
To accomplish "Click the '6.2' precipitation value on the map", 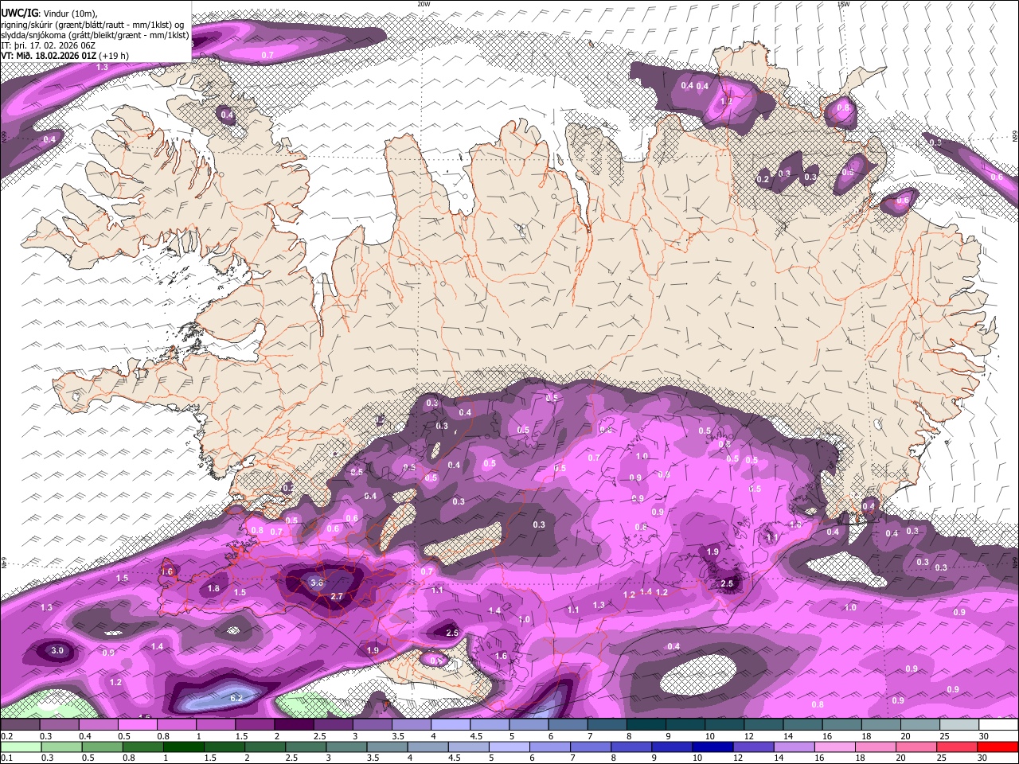I will tap(236, 698).
